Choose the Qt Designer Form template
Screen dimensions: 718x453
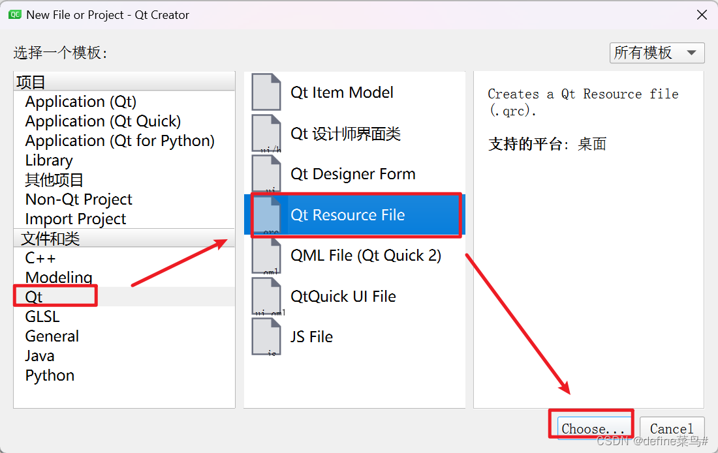(x=354, y=173)
